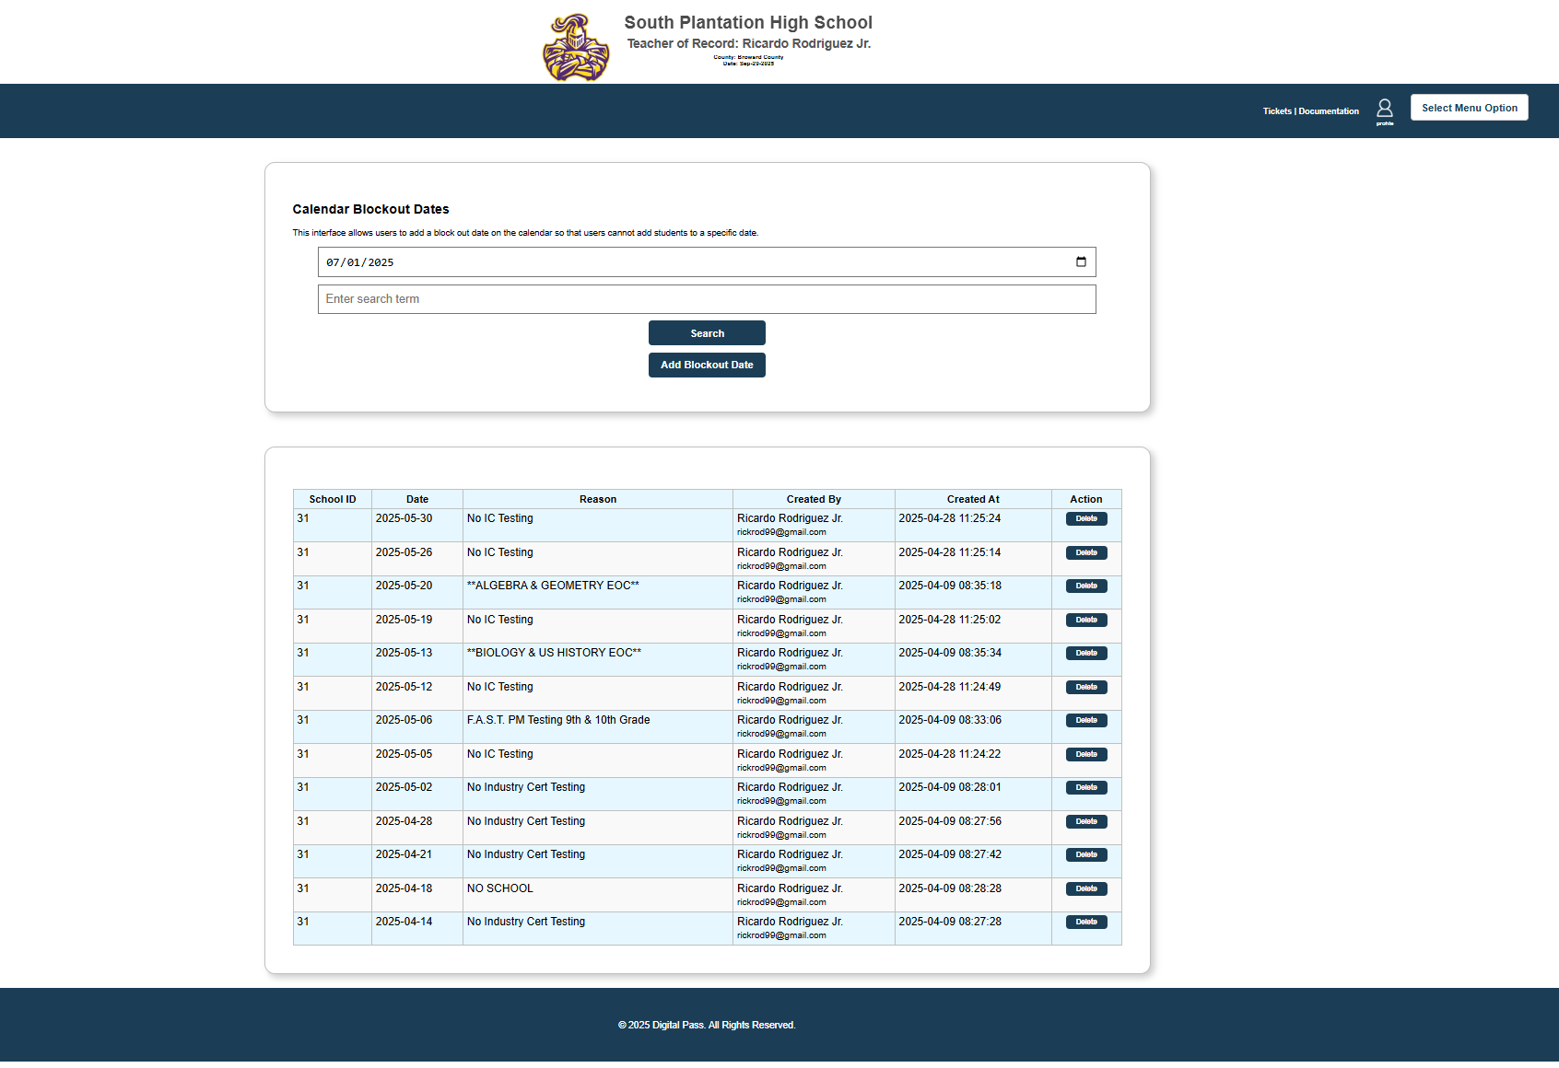Open the calendar picker on the date field
This screenshot has height=1068, width=1559.
(x=1081, y=261)
